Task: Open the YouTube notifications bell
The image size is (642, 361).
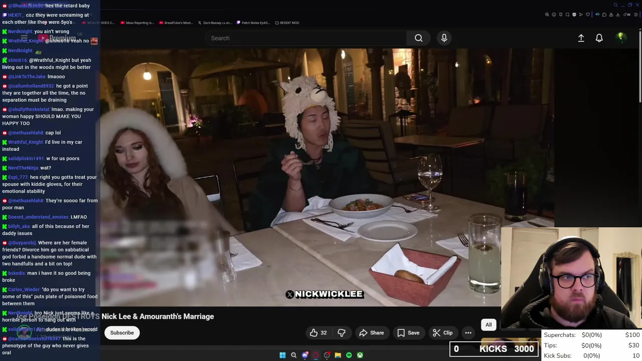Action: pos(599,38)
